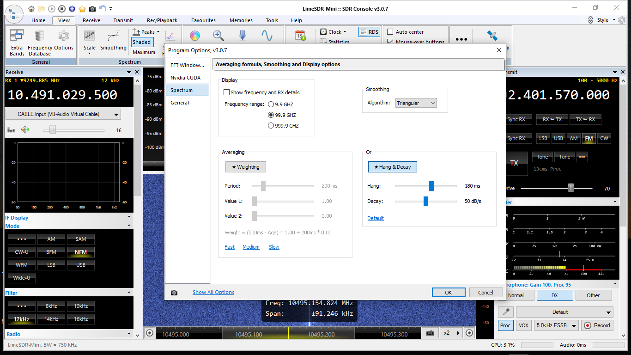Click the camera screenshot icon in title bar
Viewport: 631px width, 355px height.
coord(92,8)
